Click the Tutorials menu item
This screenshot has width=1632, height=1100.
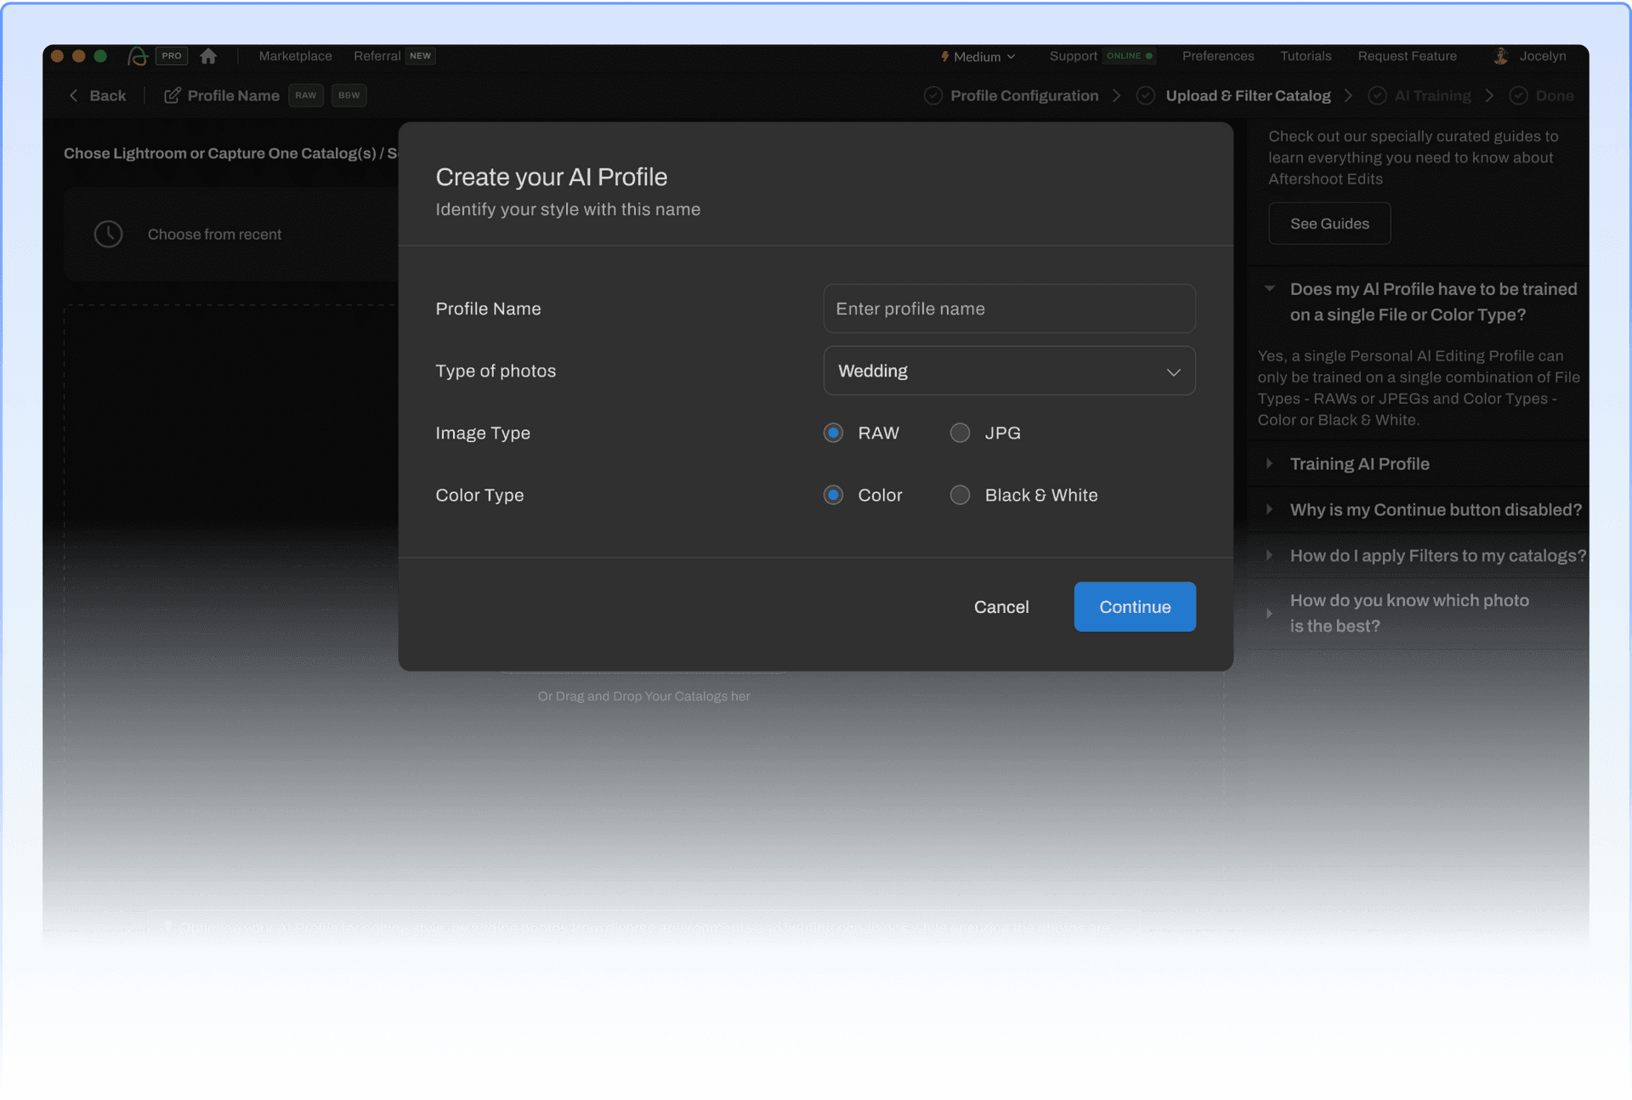tap(1306, 55)
